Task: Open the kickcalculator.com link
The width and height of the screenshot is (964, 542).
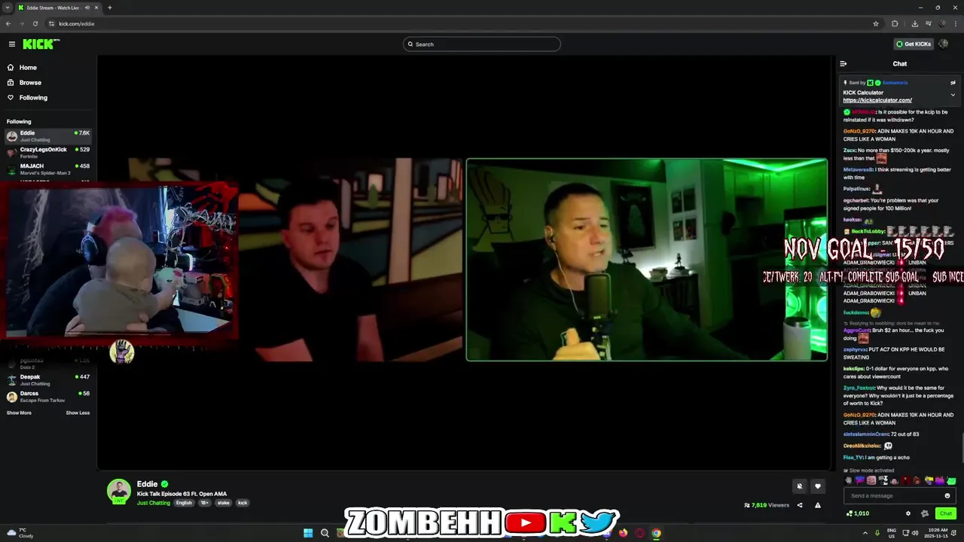Action: point(877,100)
